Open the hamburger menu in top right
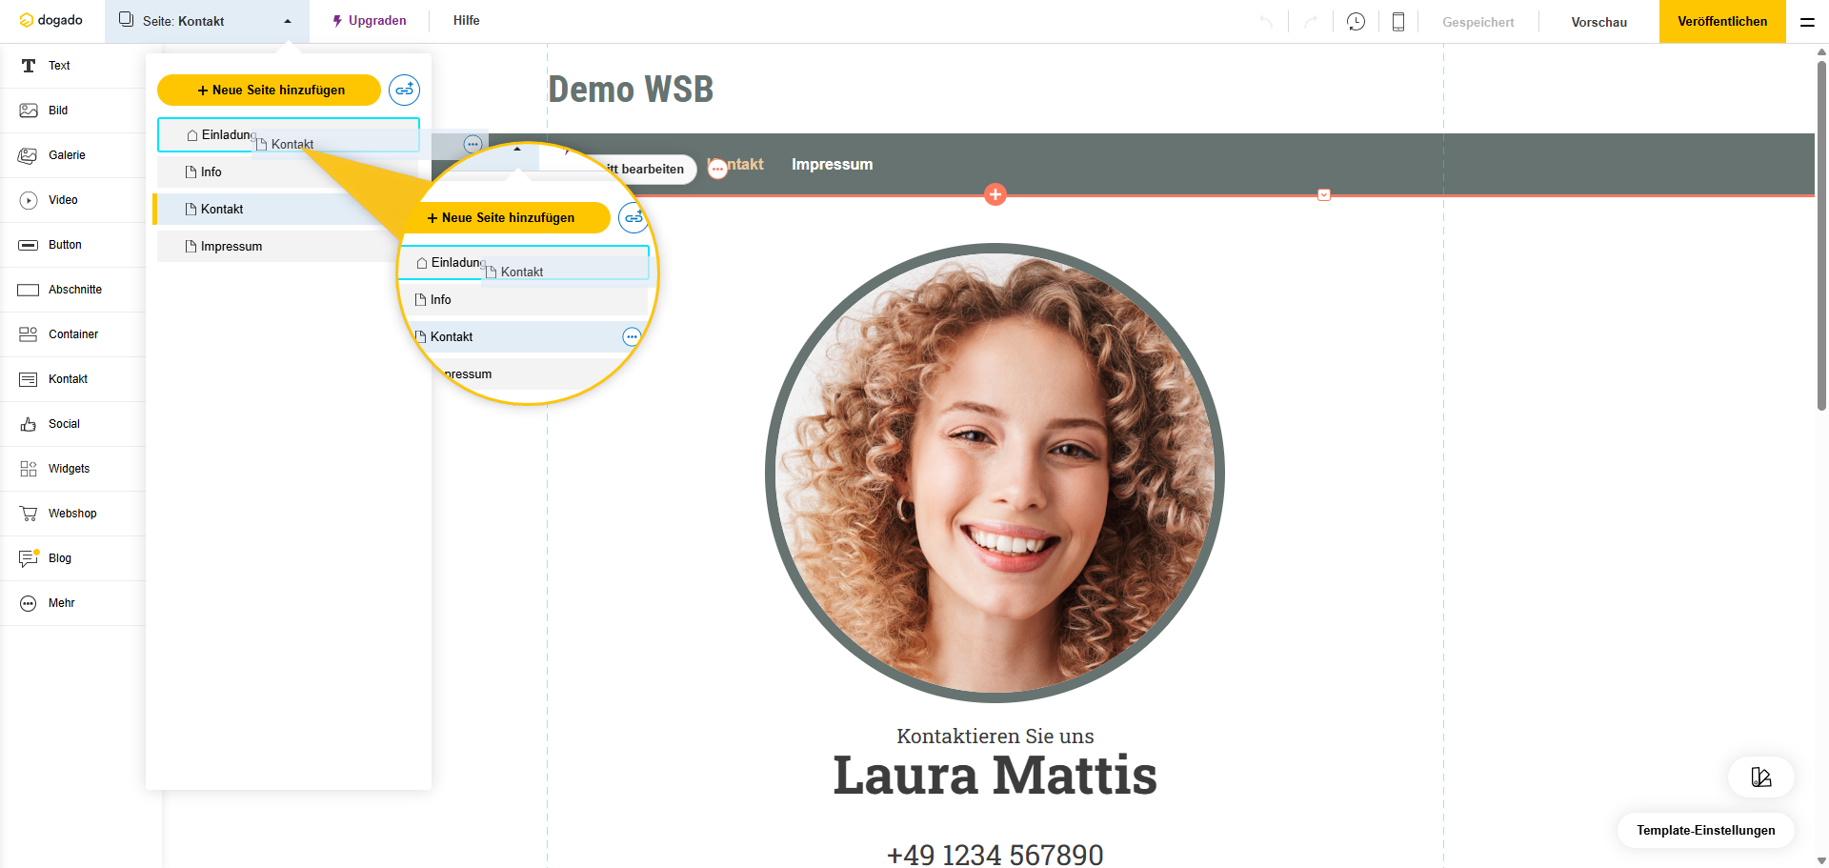 pyautogui.click(x=1806, y=22)
